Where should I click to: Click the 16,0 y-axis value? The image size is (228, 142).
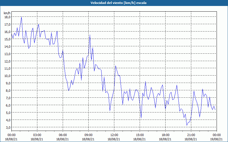pyautogui.click(x=7, y=32)
